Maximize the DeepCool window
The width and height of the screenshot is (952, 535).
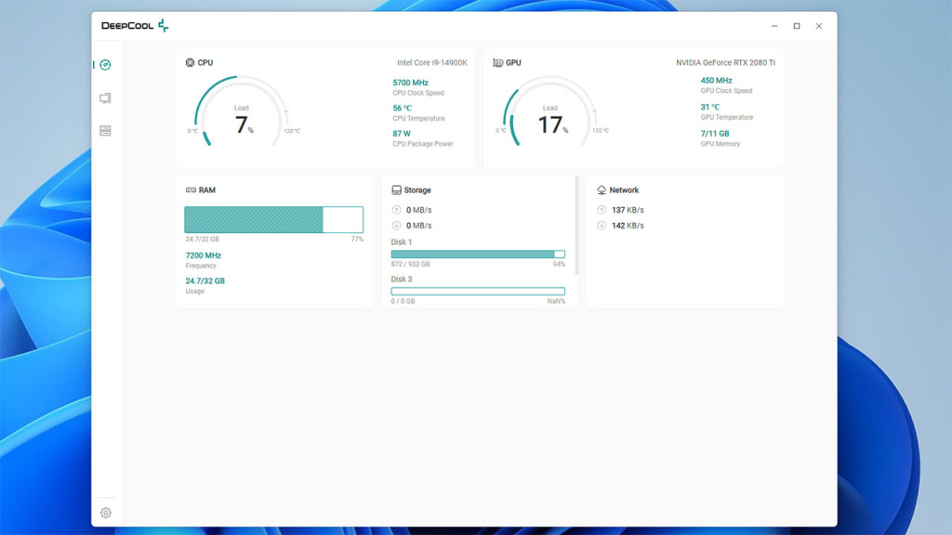click(x=797, y=26)
